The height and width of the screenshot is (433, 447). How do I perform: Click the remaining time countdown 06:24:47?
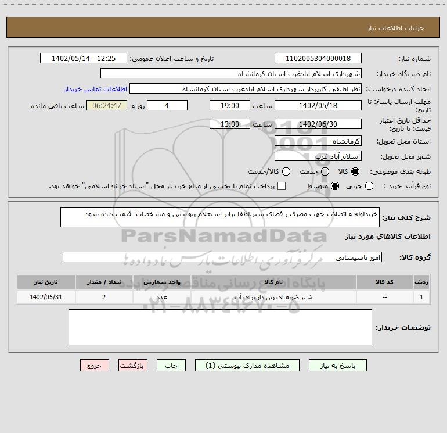coord(107,105)
